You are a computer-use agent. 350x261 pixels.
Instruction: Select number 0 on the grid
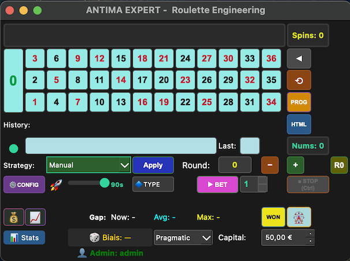pos(13,80)
